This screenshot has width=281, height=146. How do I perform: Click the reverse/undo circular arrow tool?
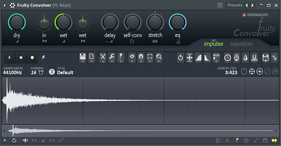pos(180,58)
